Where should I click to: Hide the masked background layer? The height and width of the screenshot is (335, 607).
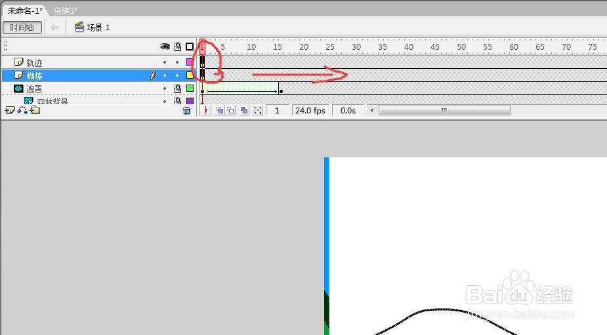pos(165,101)
